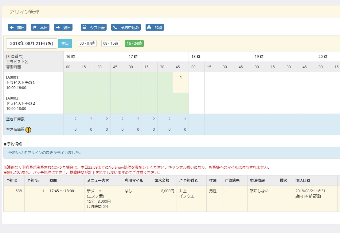Screen dimensions: 340x233
Task: Click the flag icon on the 本日 button
Action: point(35,27)
